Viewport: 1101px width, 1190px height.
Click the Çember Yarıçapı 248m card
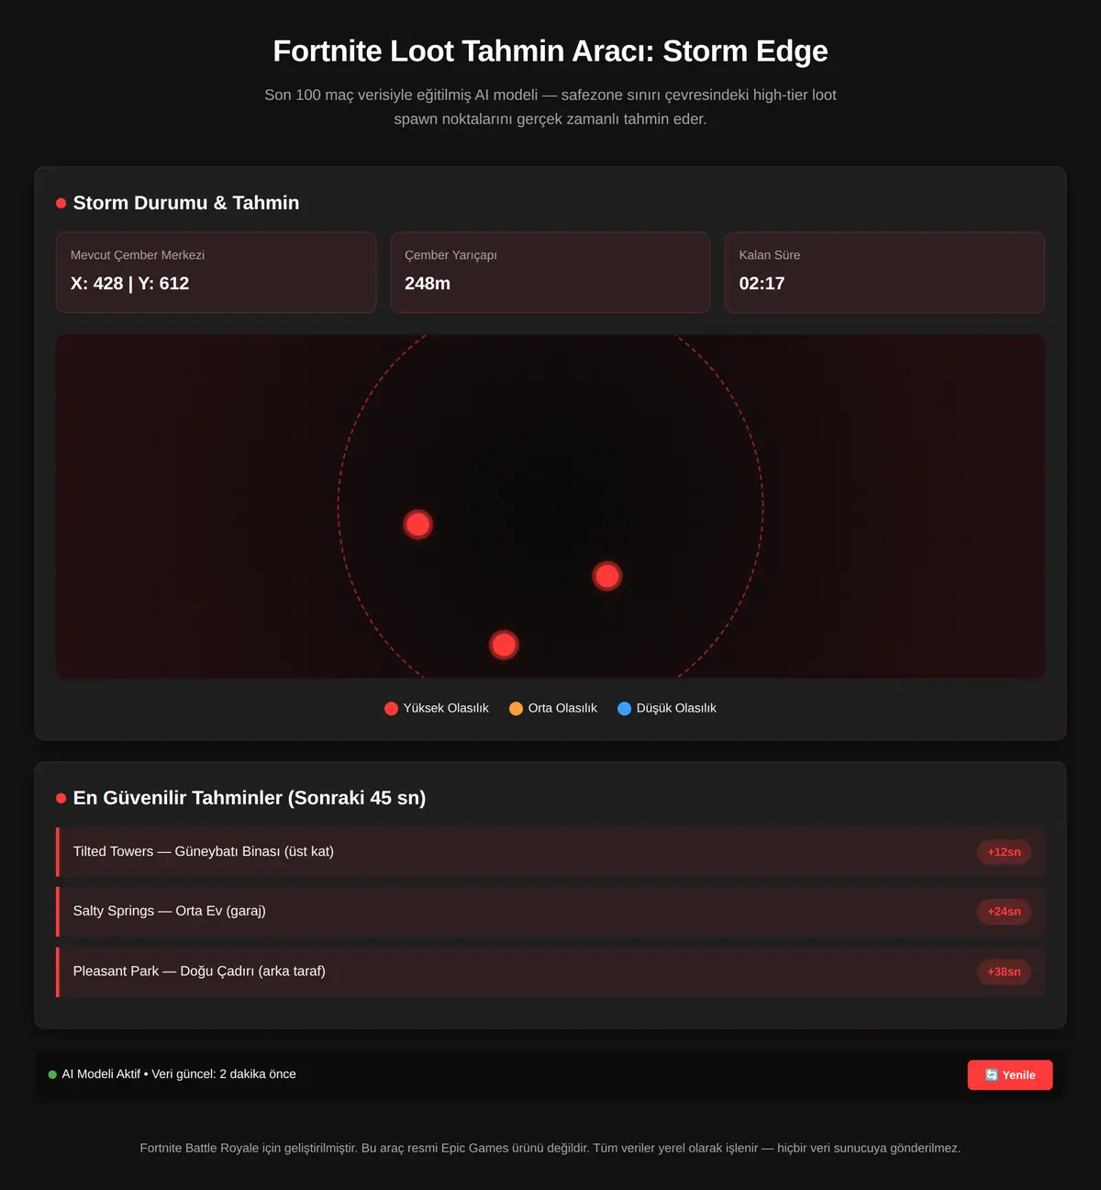550,272
